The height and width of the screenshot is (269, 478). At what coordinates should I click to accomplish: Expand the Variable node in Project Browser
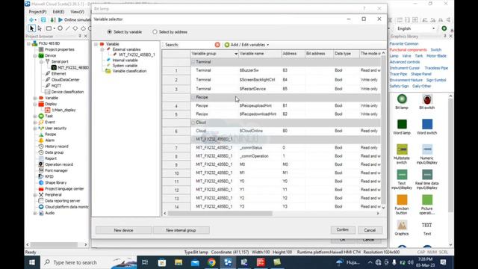pos(35,98)
